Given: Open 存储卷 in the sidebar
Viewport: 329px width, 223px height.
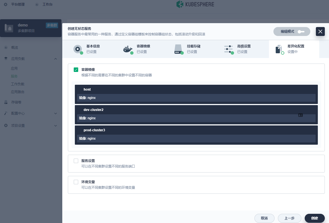Looking at the screenshot, I should click(x=16, y=102).
